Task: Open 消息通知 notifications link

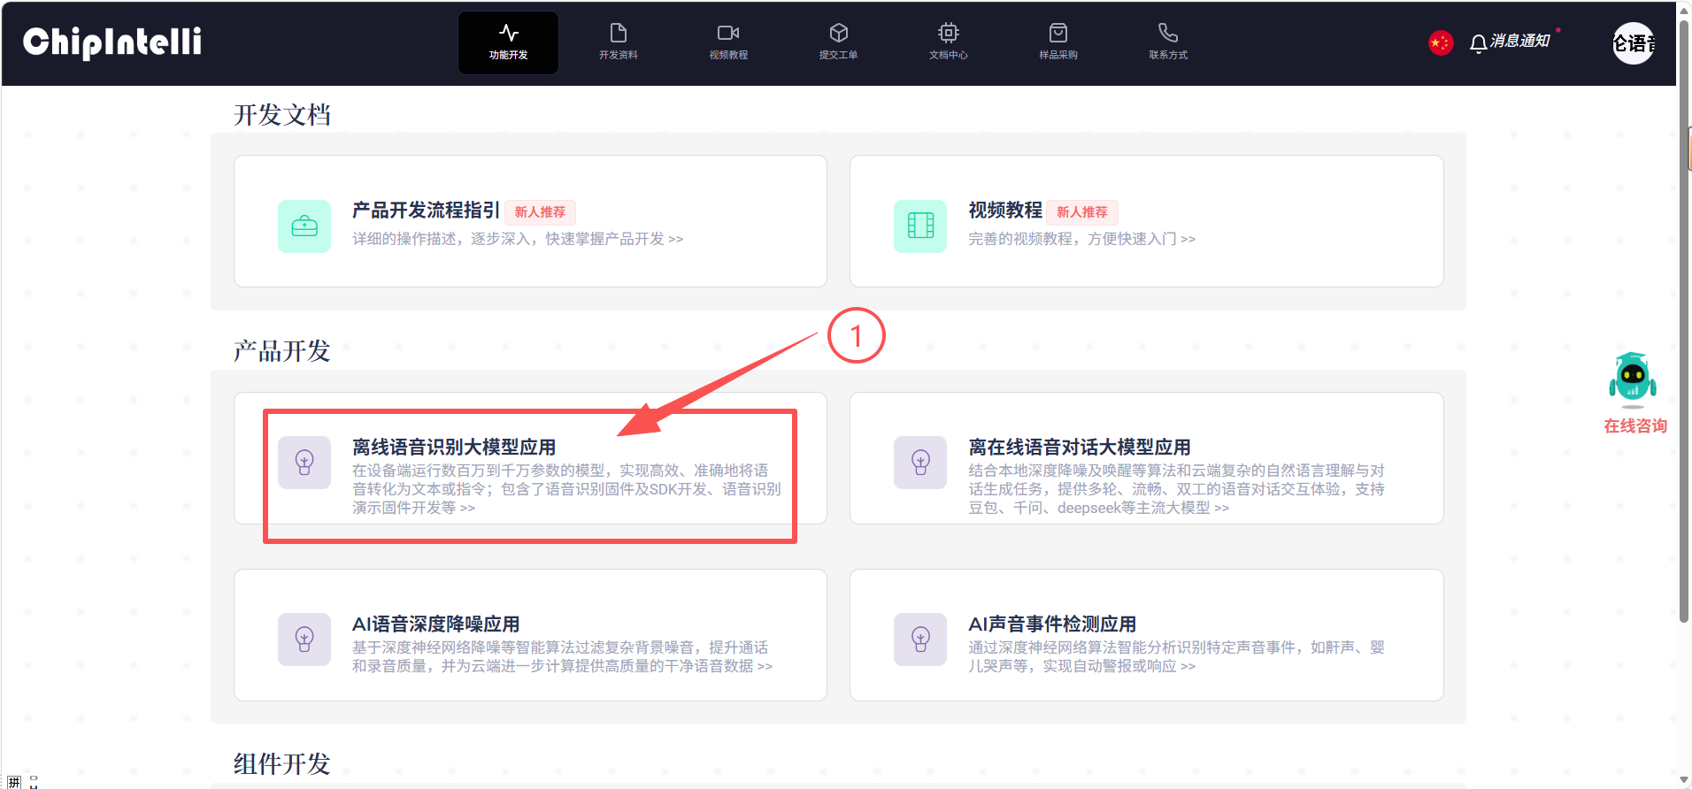Action: tap(1519, 42)
